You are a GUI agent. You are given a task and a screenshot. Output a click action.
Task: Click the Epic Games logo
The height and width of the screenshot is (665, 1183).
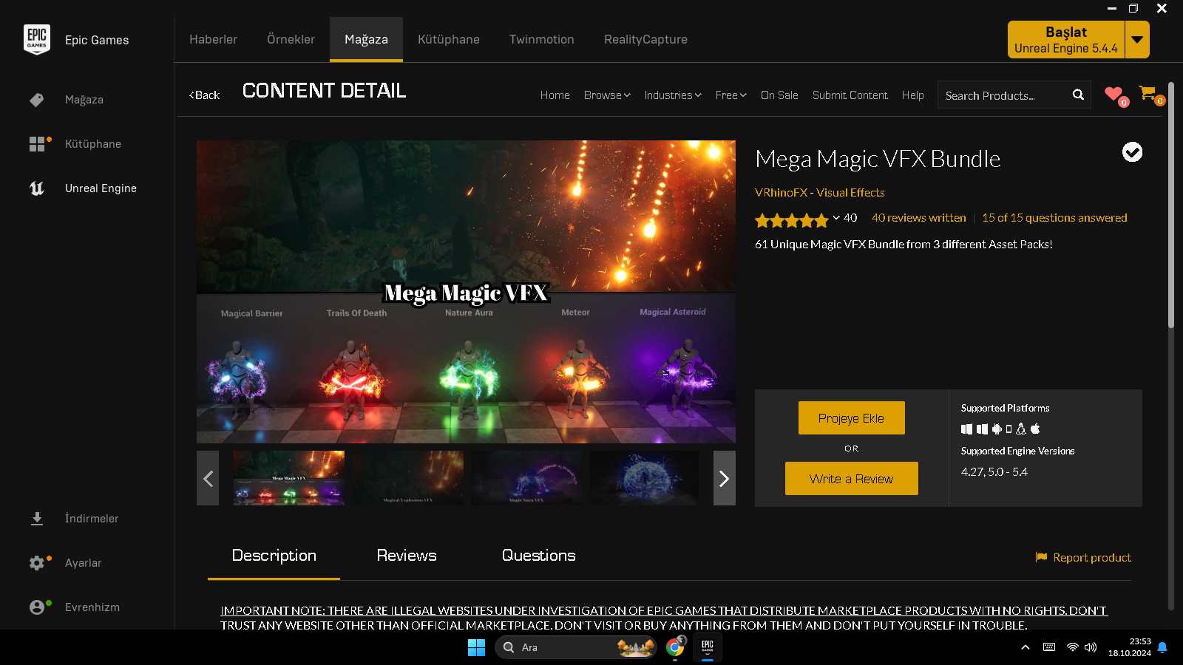(37, 40)
